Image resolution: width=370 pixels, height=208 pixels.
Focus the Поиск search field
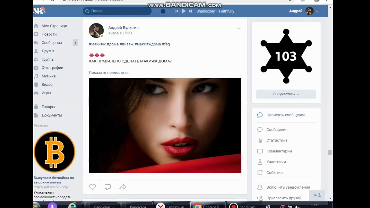pos(117,11)
